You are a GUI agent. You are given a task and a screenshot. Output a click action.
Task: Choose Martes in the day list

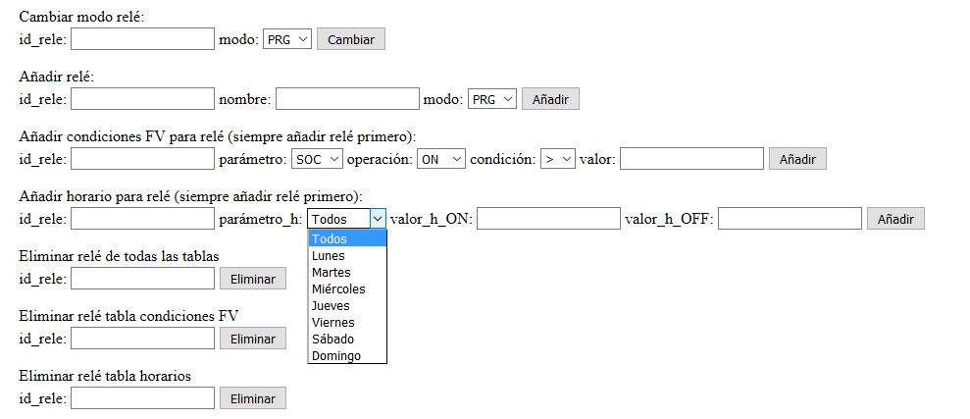tap(347, 273)
